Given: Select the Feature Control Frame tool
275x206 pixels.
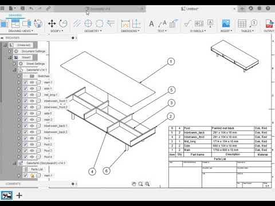Looking at the screenshot, I should [x=199, y=23].
